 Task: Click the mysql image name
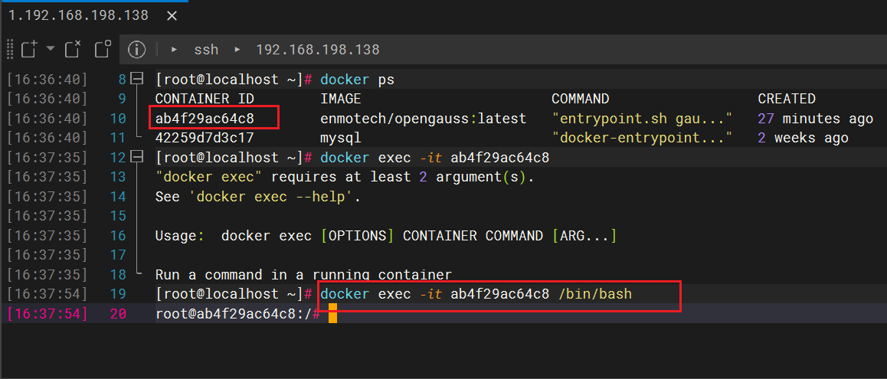click(x=341, y=139)
